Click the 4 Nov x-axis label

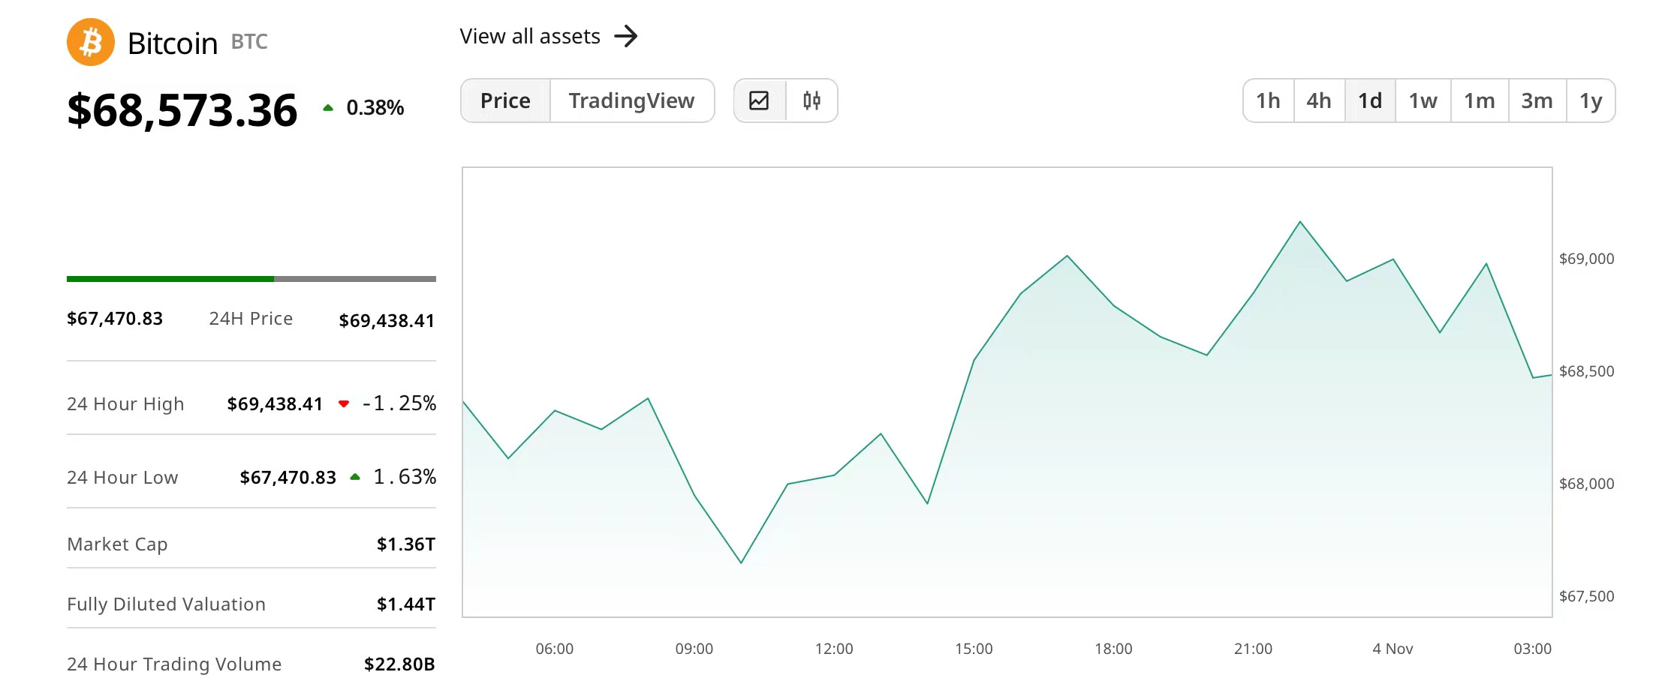tap(1393, 649)
